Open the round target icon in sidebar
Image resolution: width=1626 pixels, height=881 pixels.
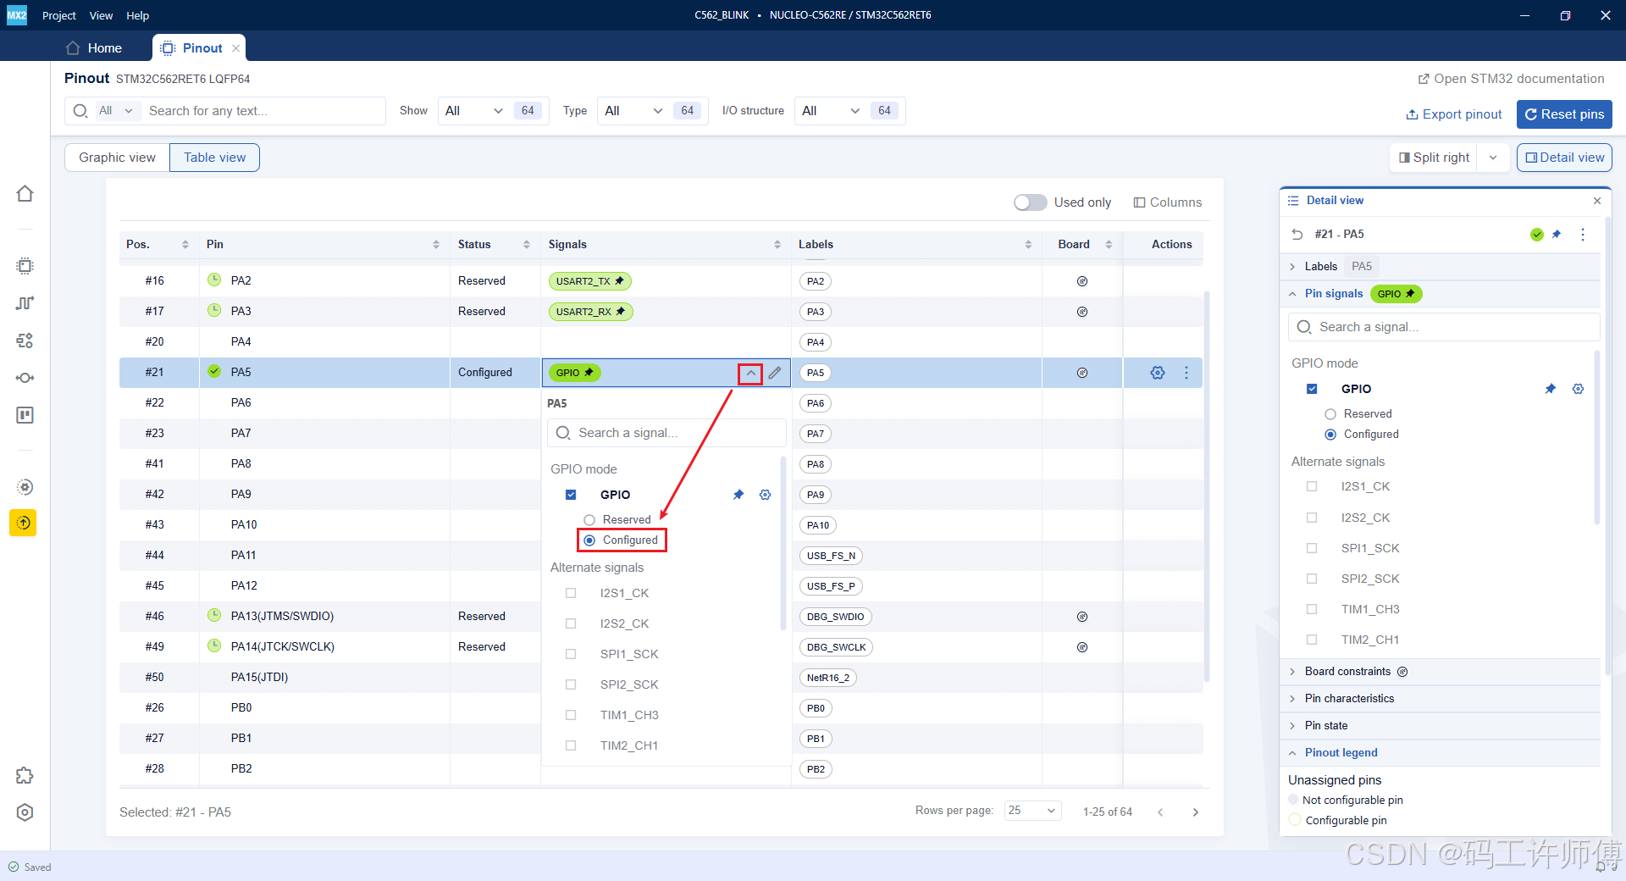tap(25, 487)
